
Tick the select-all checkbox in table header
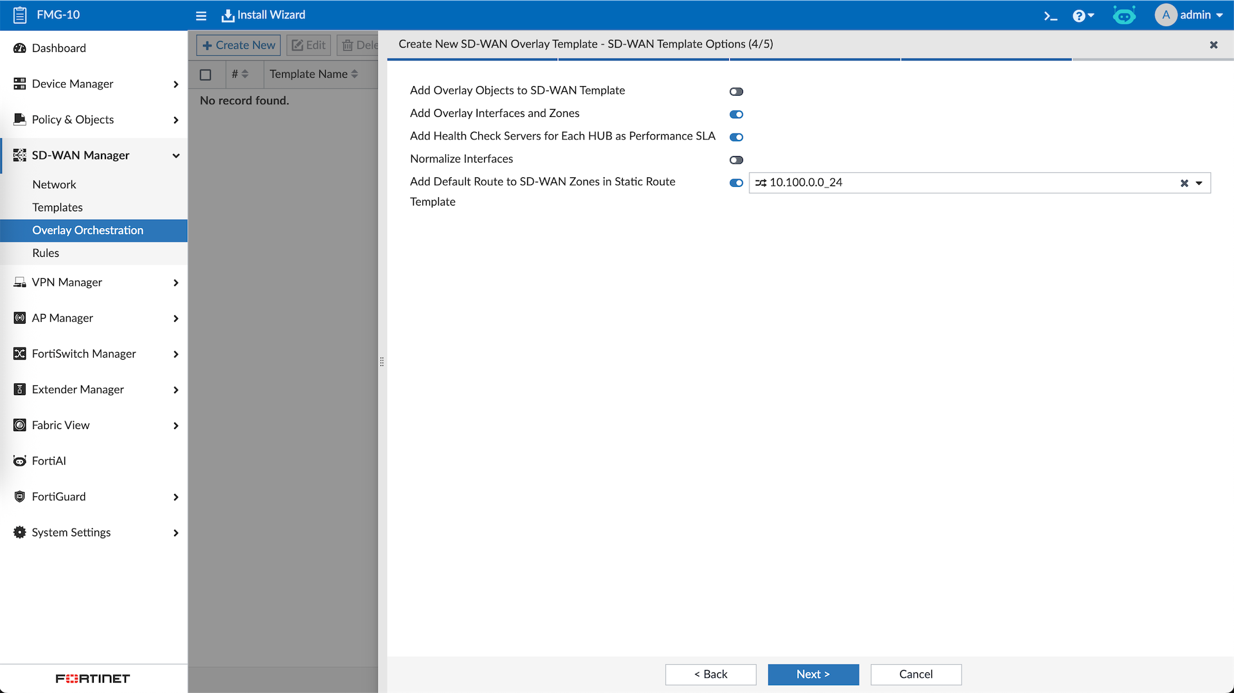pos(206,75)
